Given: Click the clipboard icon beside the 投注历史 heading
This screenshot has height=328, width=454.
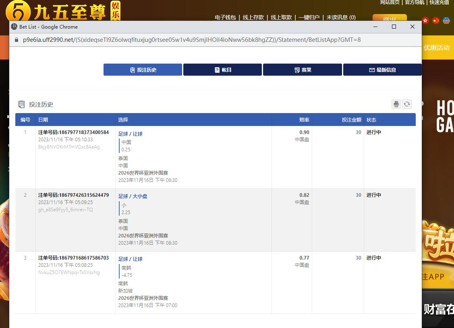Looking at the screenshot, I should click(x=21, y=105).
